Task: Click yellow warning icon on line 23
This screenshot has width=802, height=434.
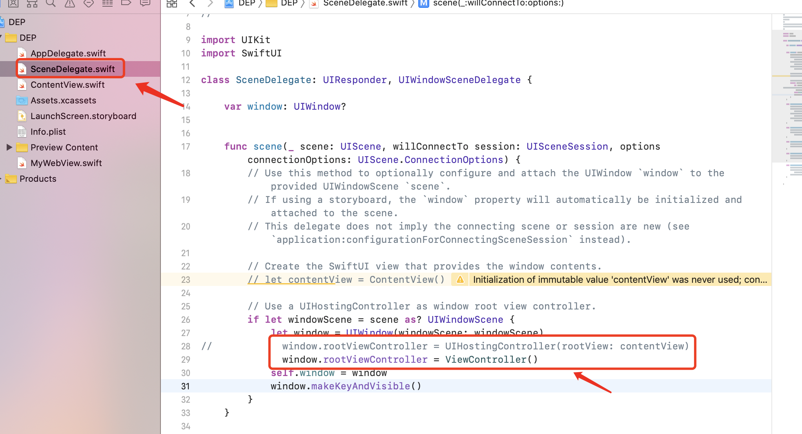Action: [x=460, y=280]
